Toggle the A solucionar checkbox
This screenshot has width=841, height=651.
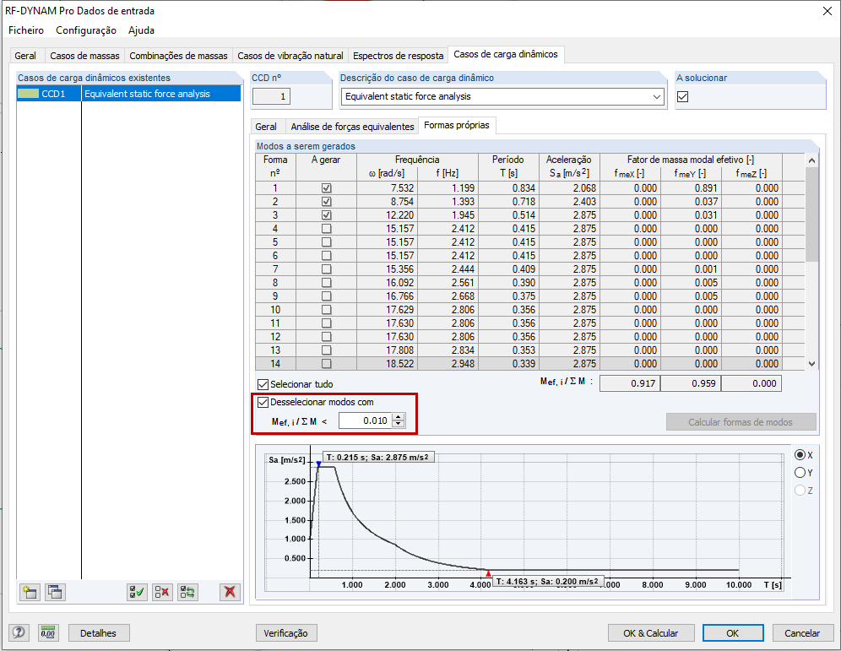(x=683, y=96)
